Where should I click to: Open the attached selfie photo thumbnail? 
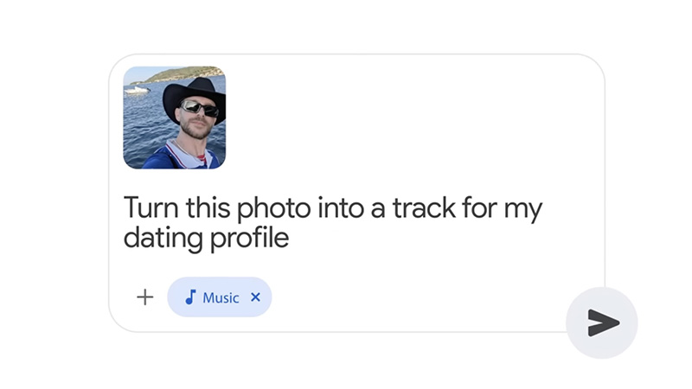click(175, 118)
